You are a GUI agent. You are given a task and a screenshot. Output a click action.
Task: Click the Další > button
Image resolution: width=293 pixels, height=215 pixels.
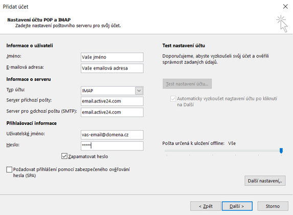pos(237,206)
